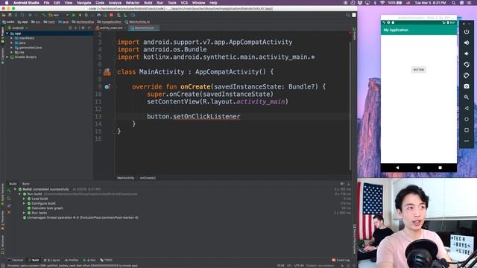Switch to the activity_main.xml editor tab
Screen dimensions: 477x268
click(111, 28)
